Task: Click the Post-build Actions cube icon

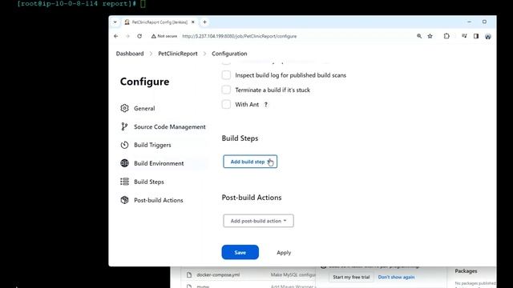Action: (x=124, y=200)
